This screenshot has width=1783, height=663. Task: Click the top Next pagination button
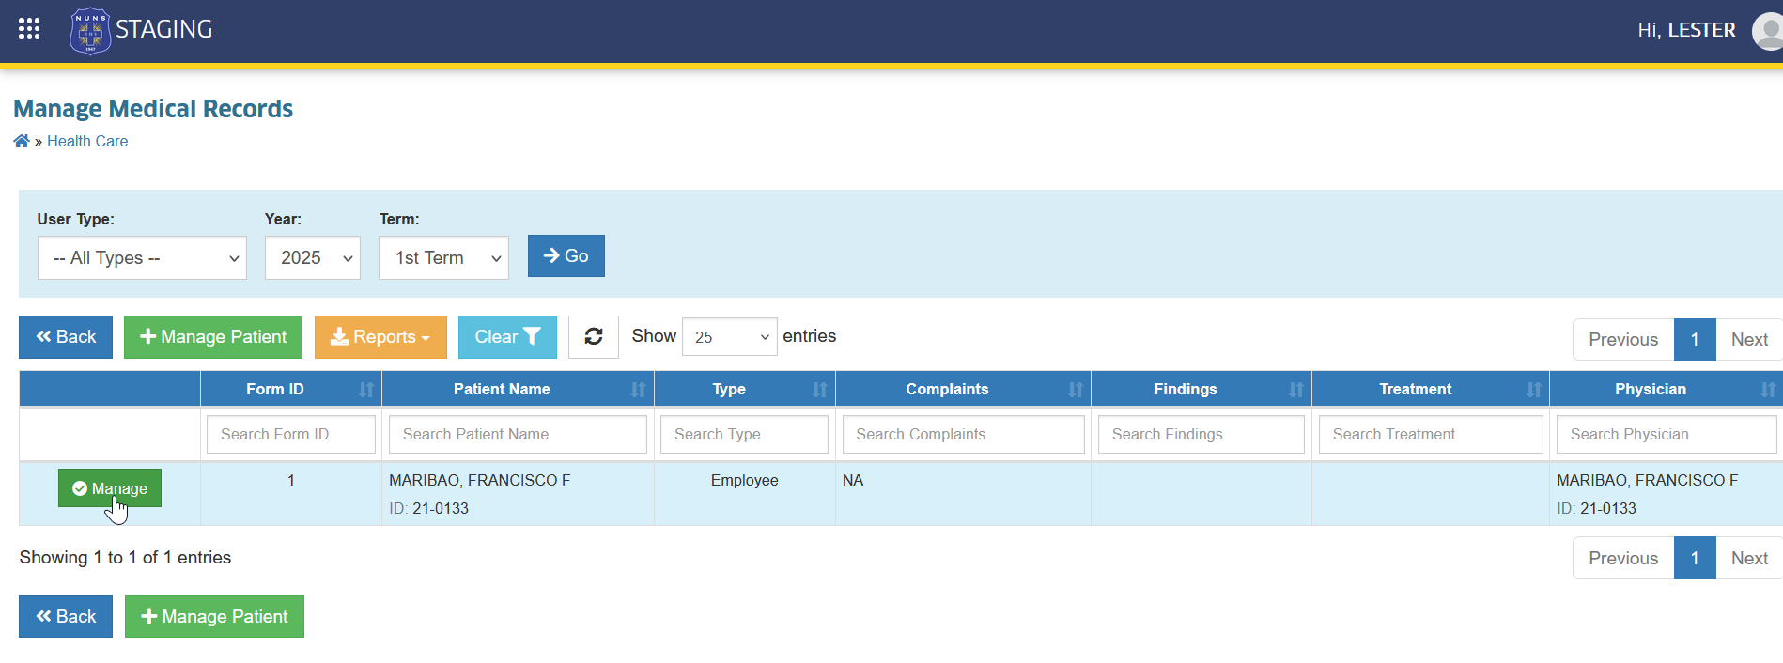(1749, 339)
